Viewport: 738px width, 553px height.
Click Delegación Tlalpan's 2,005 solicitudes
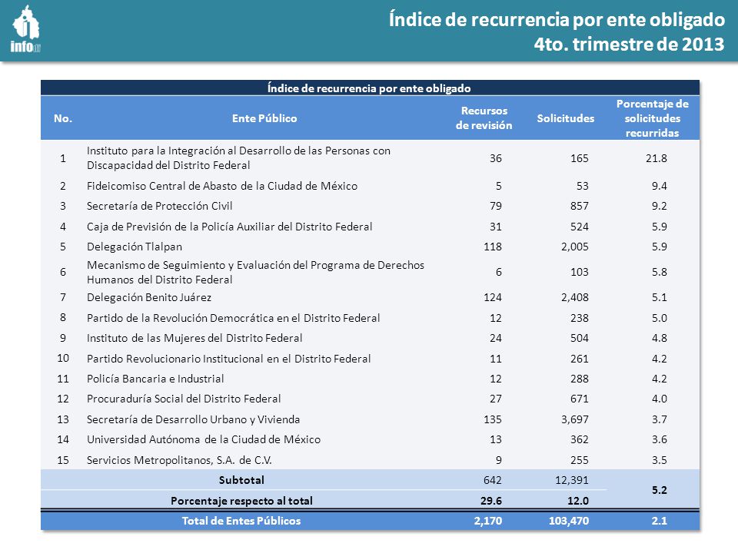[x=575, y=247]
